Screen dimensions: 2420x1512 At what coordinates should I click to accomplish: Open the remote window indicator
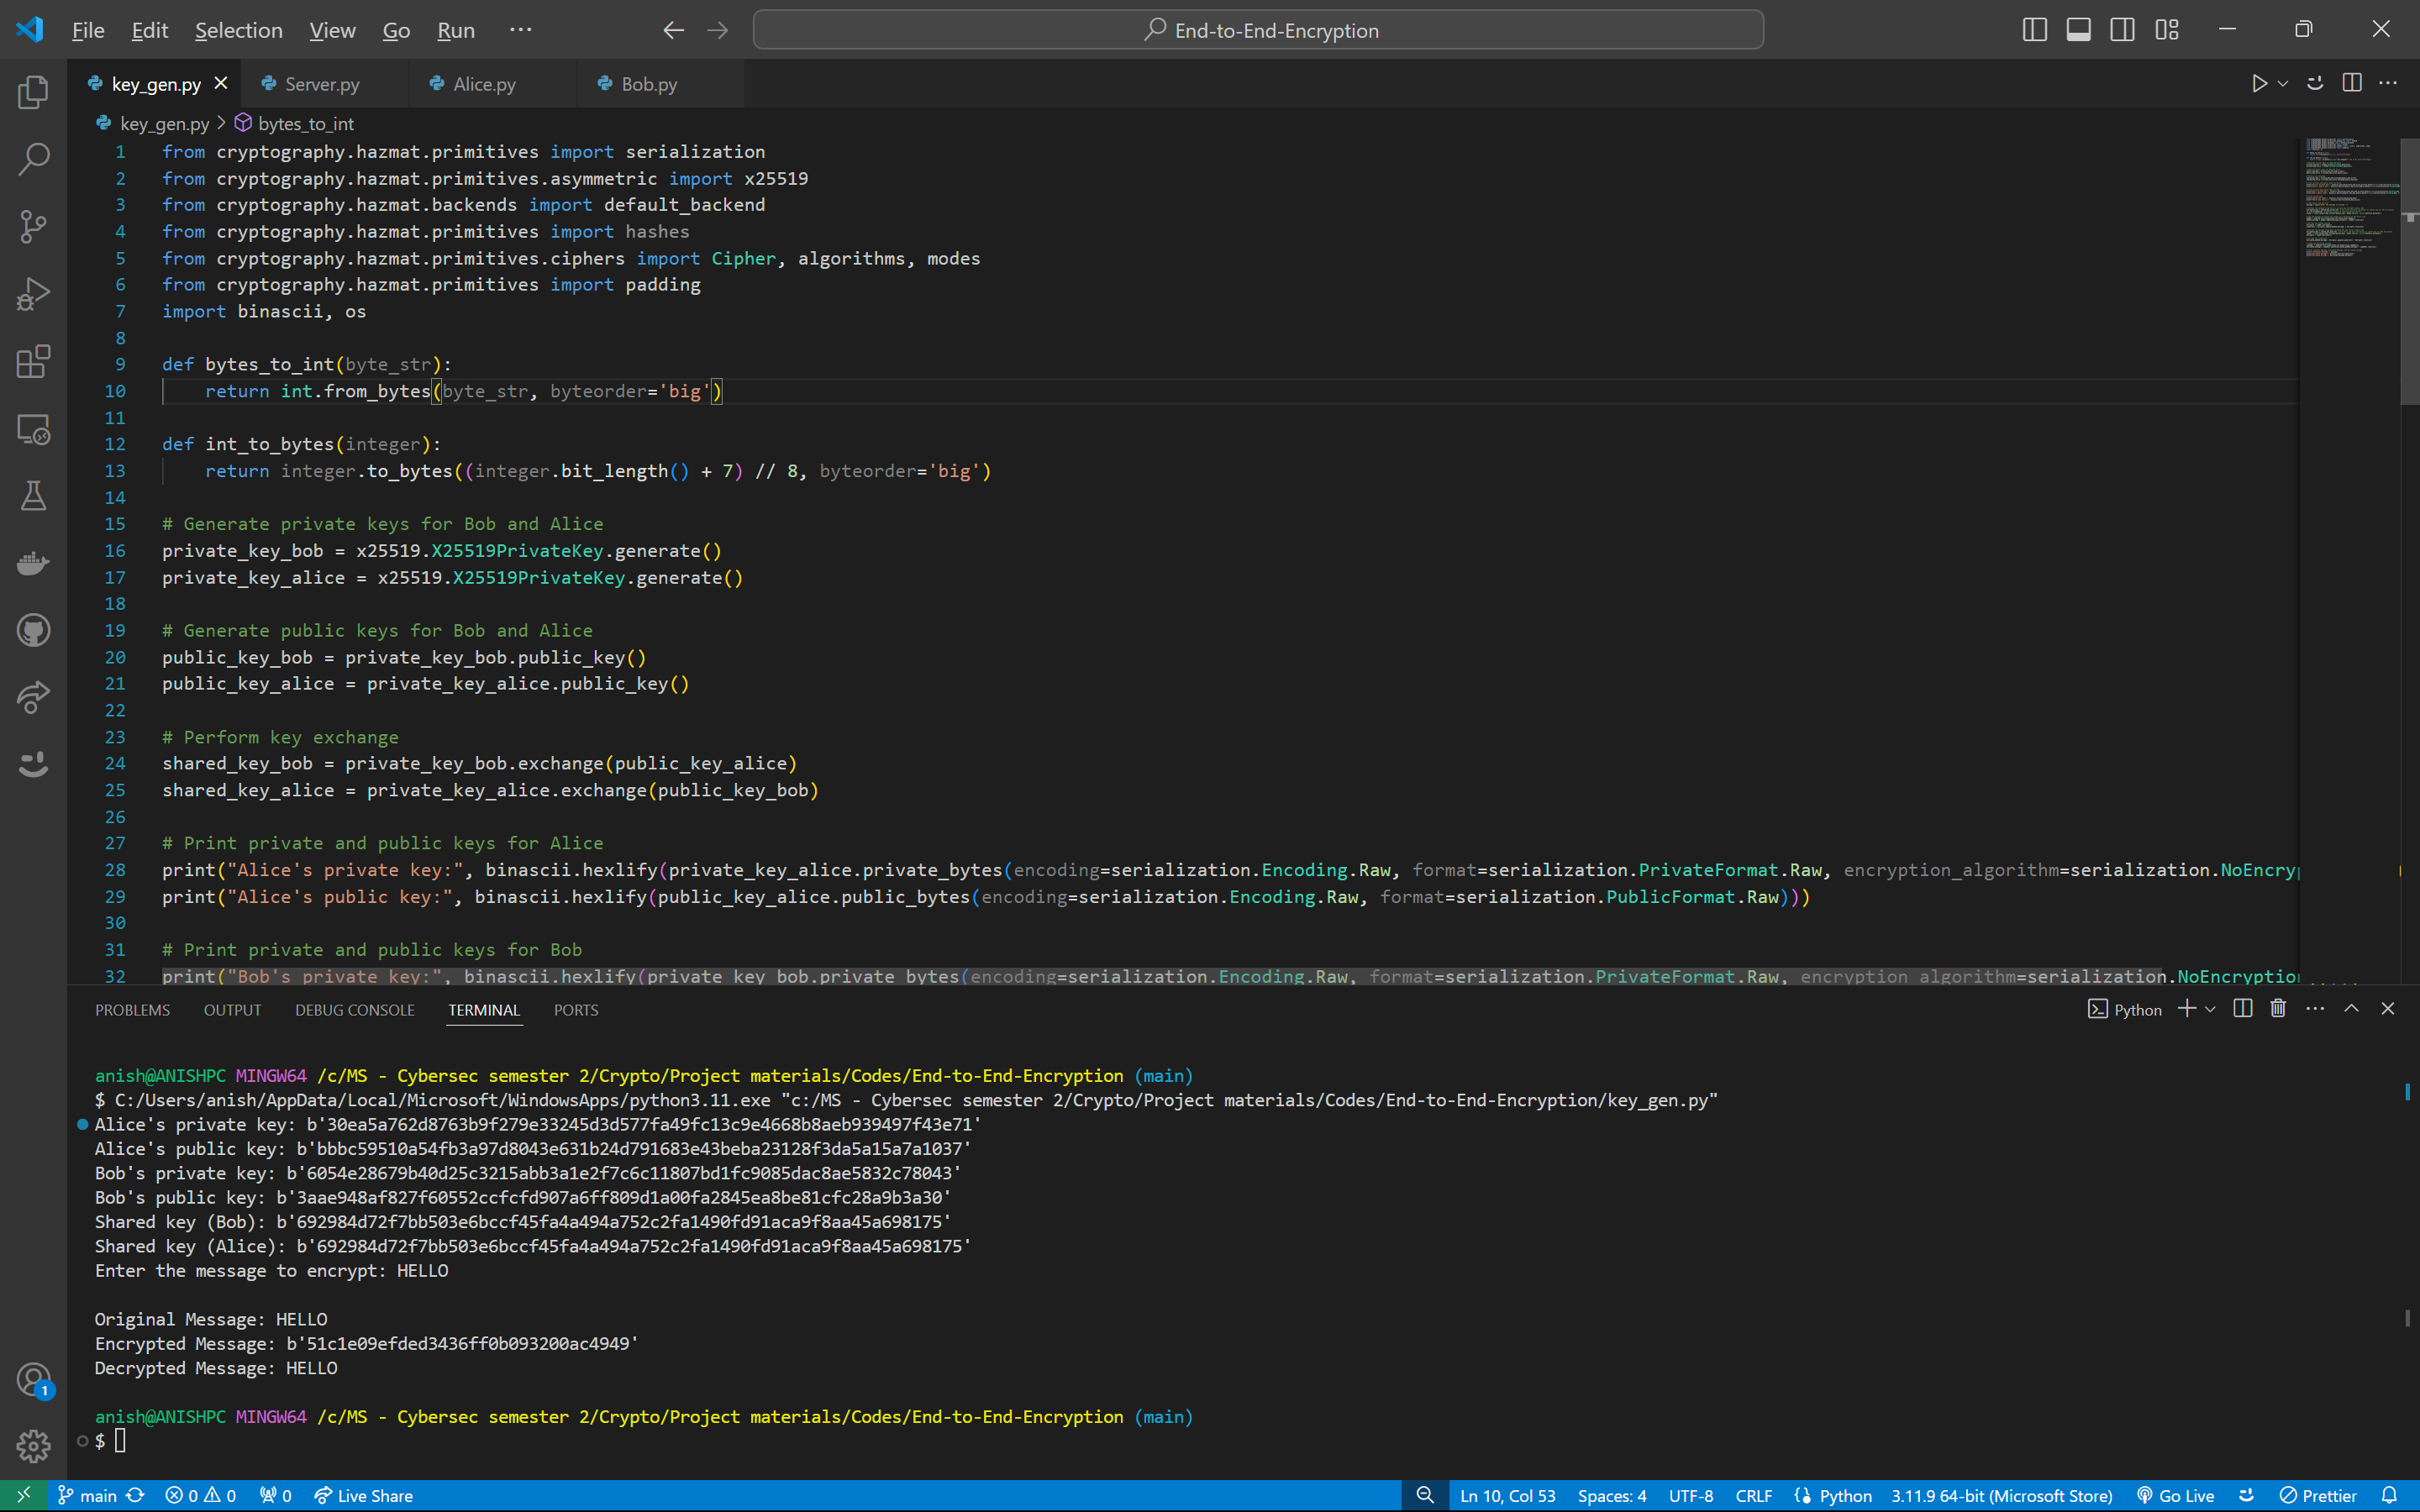[x=23, y=1495]
